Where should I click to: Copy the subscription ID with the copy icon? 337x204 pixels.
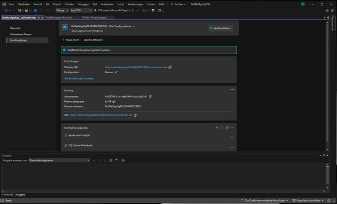[x=150, y=97]
